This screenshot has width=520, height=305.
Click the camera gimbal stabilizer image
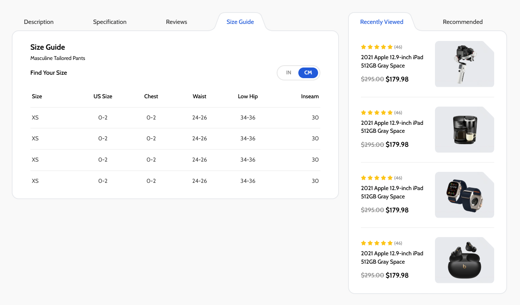(x=464, y=64)
